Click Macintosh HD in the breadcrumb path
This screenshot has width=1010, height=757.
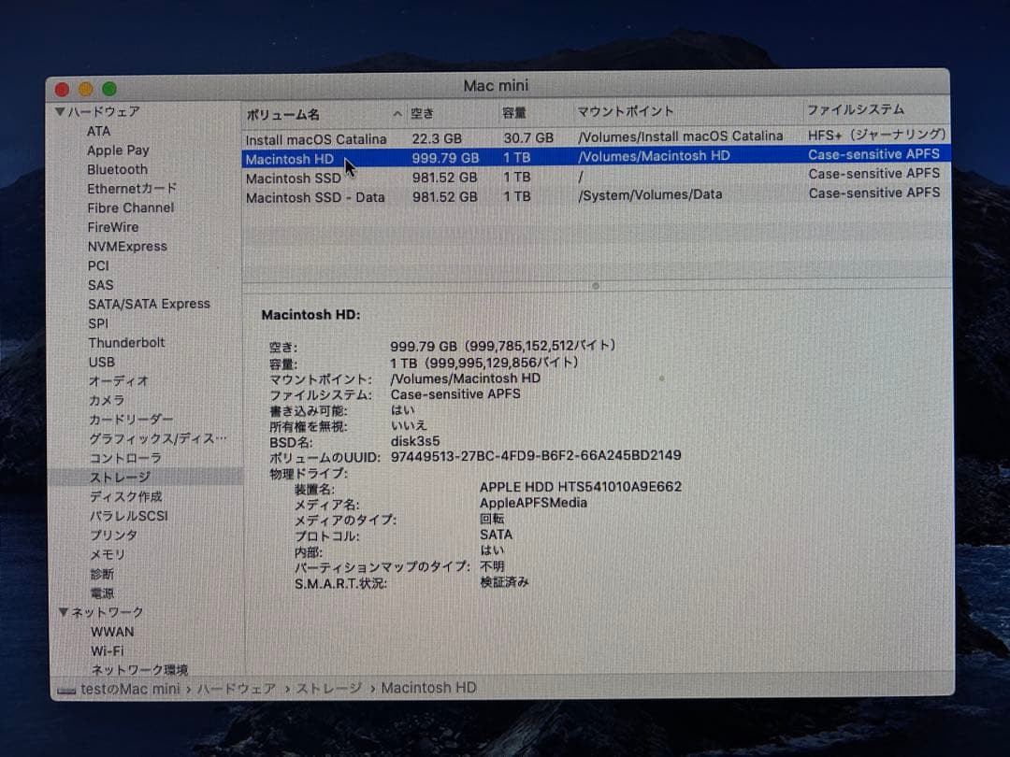pyautogui.click(x=427, y=687)
